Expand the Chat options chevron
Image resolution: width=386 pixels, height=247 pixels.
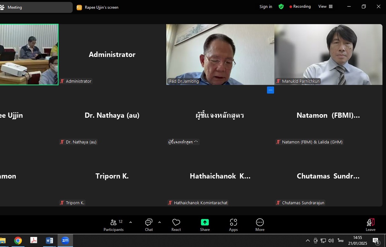(160, 222)
